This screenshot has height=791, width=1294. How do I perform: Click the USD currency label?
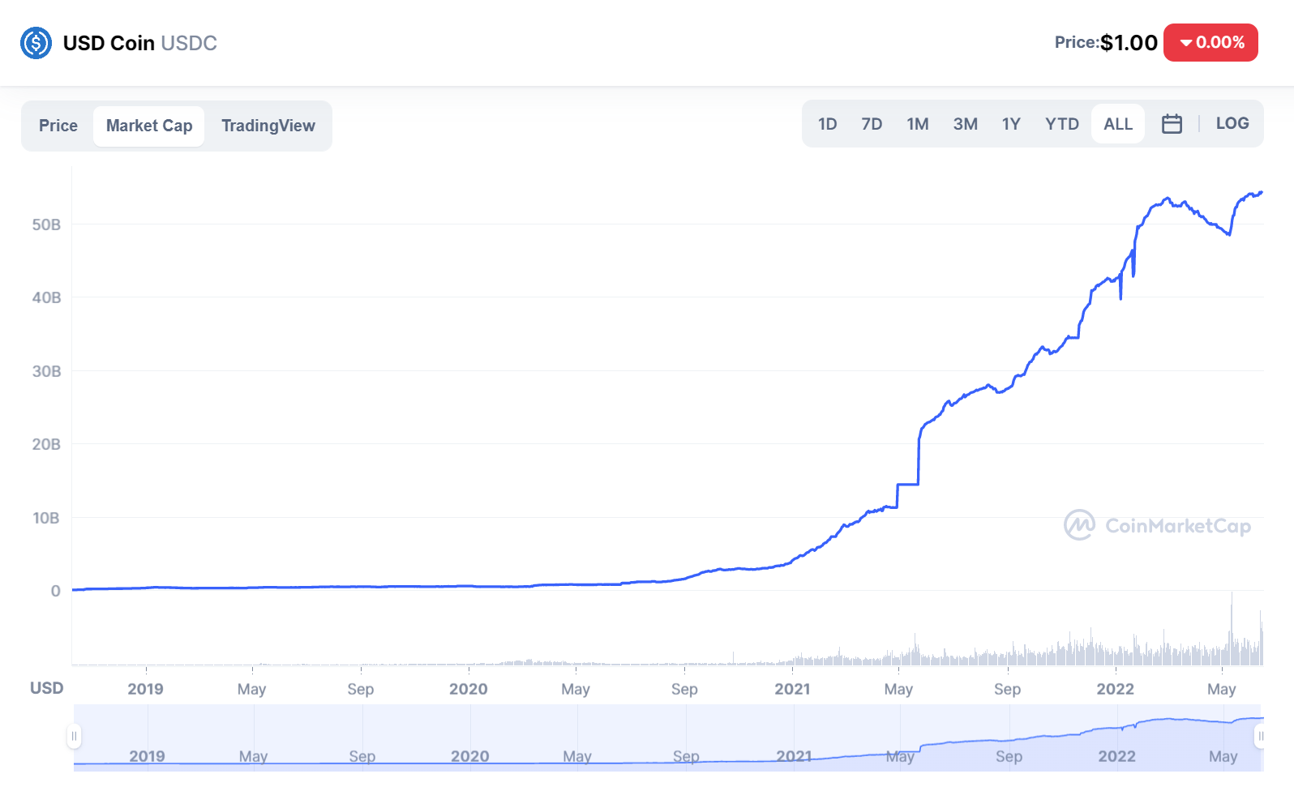point(46,688)
